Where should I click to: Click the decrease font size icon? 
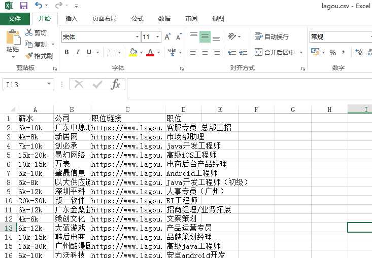click(x=179, y=36)
